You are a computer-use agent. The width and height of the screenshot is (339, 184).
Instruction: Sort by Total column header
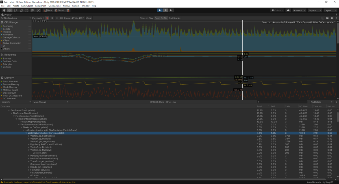click(263, 106)
